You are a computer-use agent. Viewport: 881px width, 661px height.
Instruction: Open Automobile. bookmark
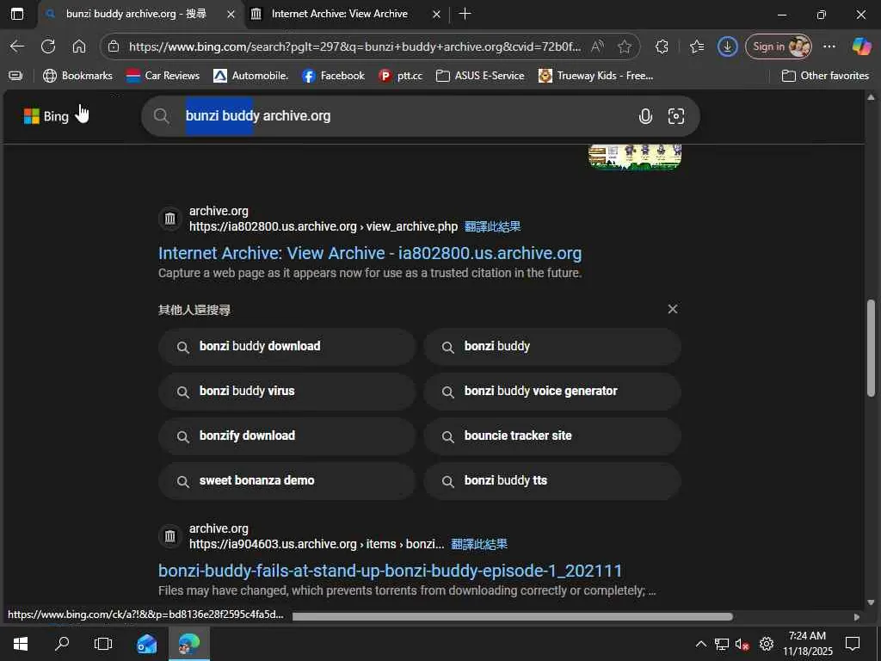click(250, 76)
